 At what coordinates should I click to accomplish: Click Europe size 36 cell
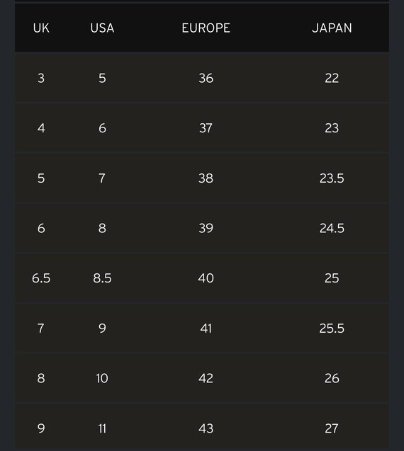click(206, 78)
